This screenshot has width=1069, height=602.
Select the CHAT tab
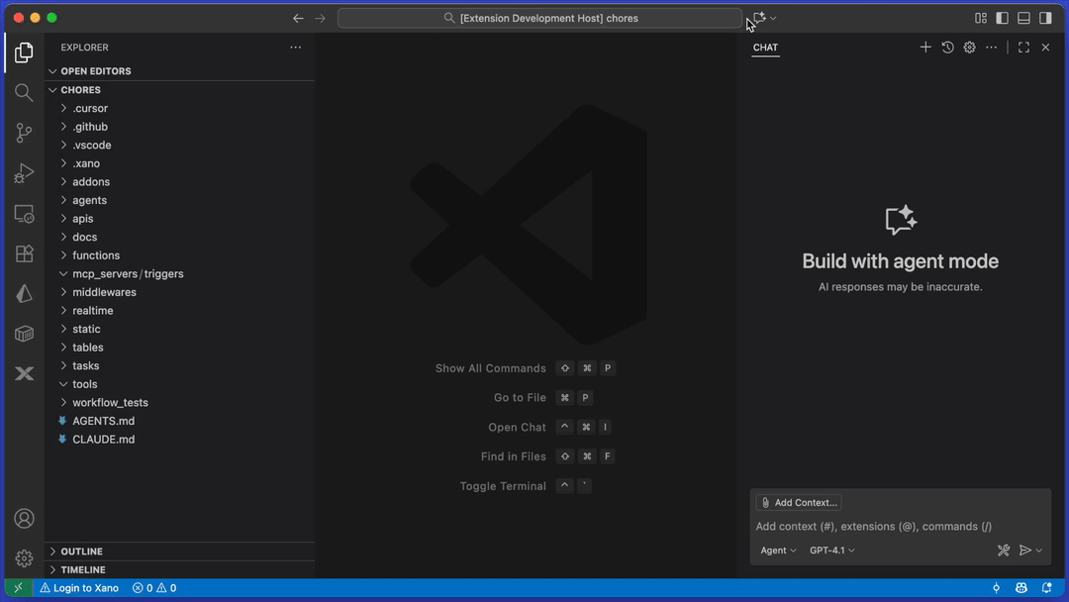[765, 48]
